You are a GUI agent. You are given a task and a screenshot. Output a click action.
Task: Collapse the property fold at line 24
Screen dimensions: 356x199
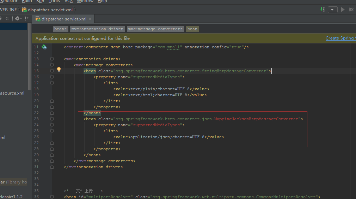point(52,125)
